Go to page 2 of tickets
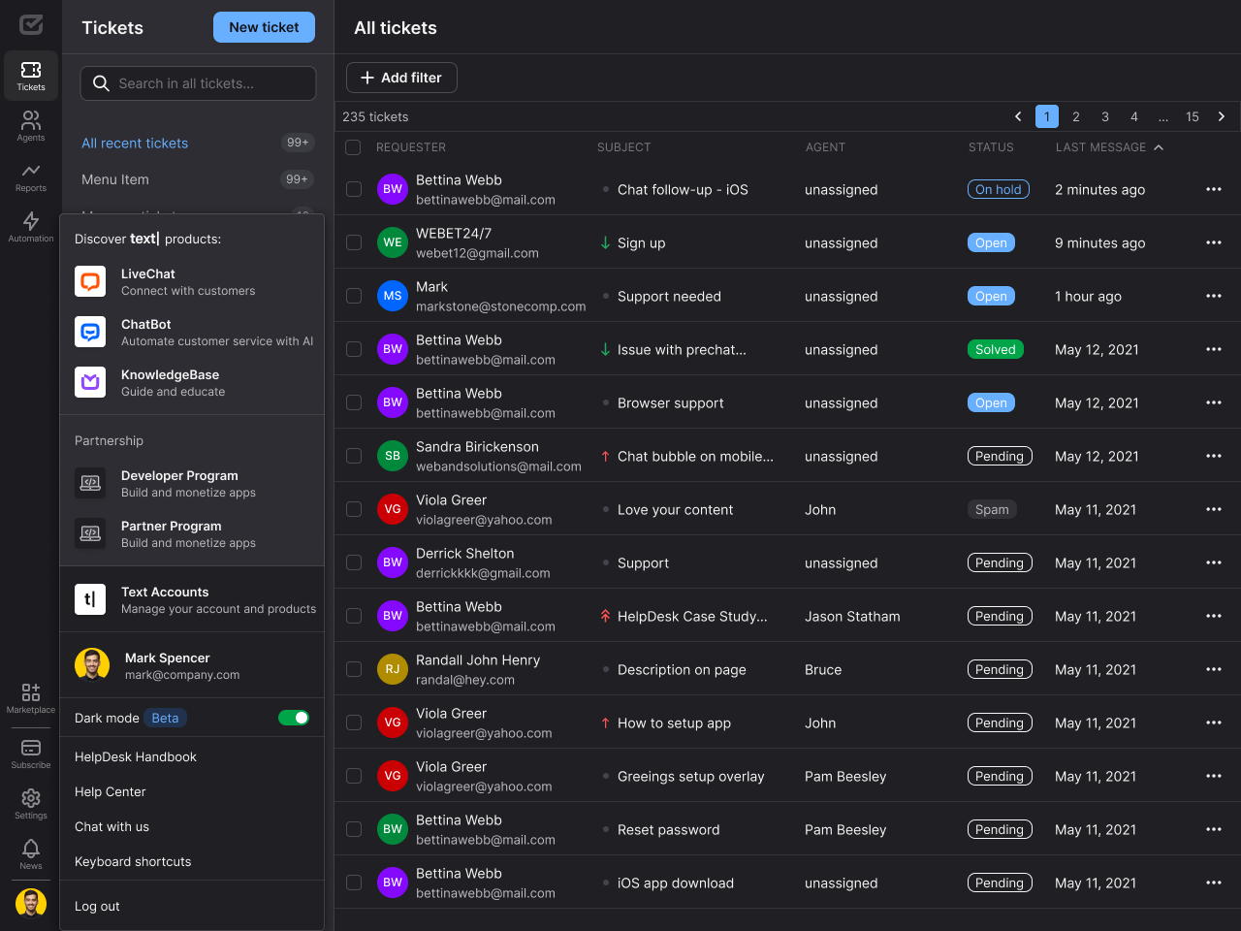Image resolution: width=1241 pixels, height=931 pixels. [1076, 116]
